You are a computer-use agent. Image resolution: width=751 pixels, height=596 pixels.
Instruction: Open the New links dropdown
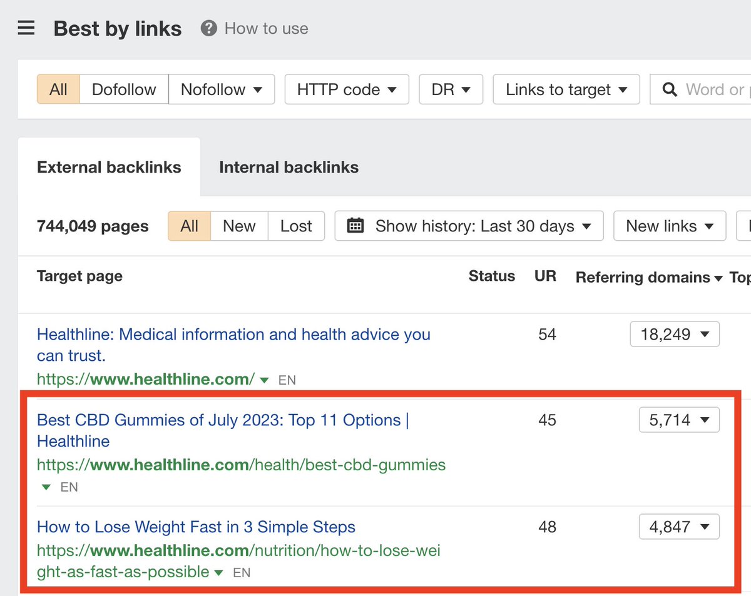pyautogui.click(x=670, y=226)
